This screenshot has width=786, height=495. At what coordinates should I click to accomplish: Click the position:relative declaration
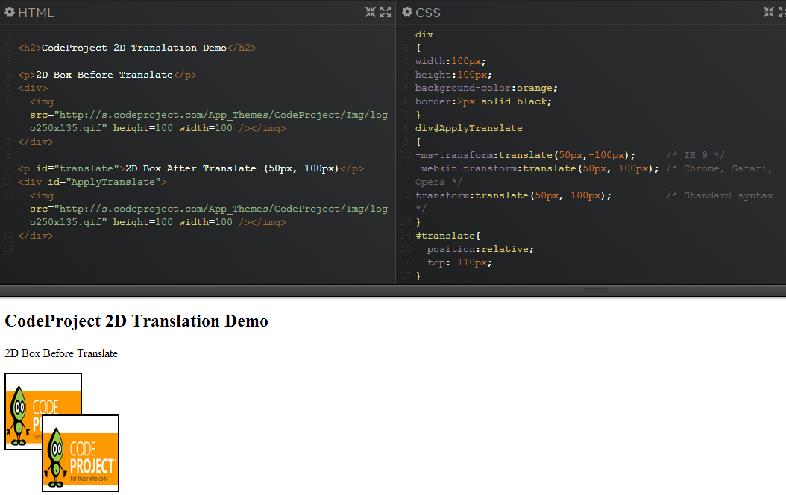pyautogui.click(x=480, y=249)
